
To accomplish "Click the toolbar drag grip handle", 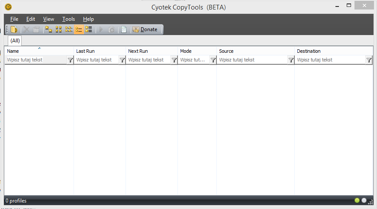I will (x=7, y=29).
